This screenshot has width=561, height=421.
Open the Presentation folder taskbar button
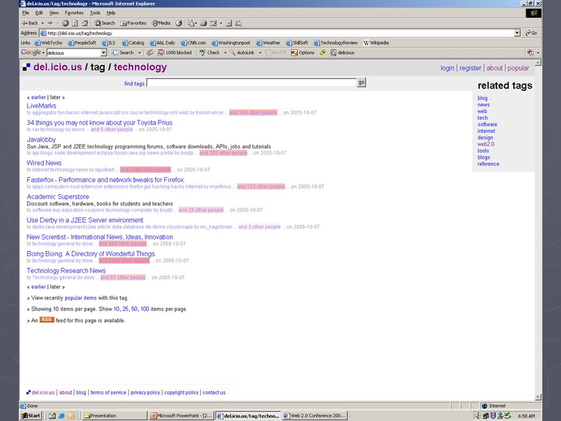click(x=115, y=416)
